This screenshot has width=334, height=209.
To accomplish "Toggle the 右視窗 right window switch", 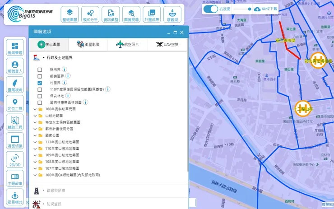I will pyautogui.click(x=210, y=9).
